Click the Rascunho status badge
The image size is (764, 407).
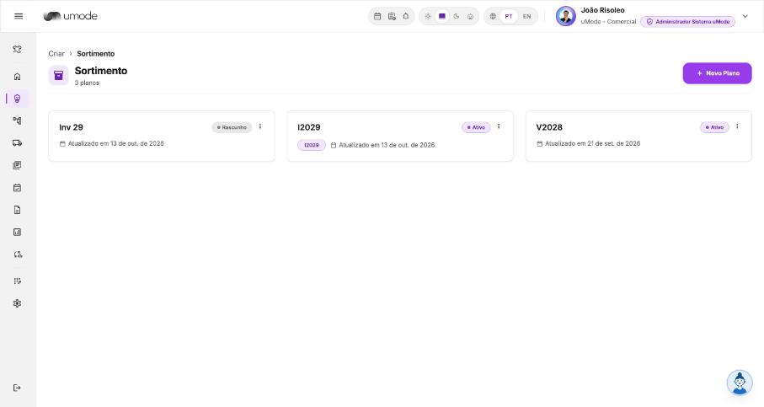[x=232, y=127]
